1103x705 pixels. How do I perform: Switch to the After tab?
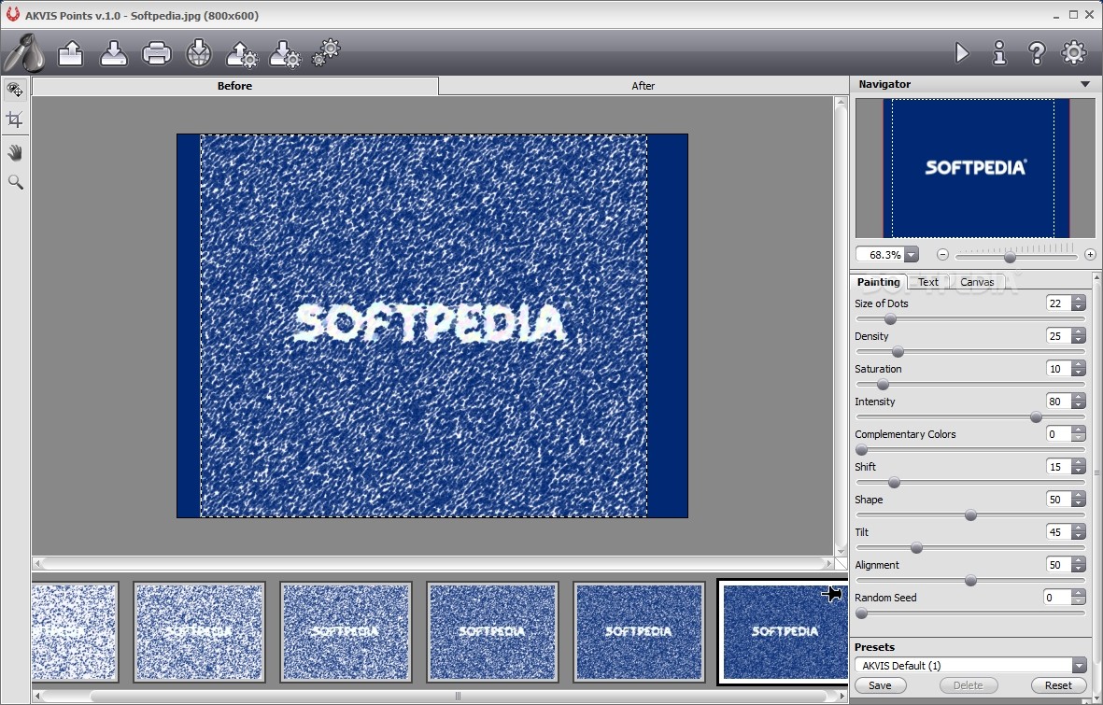click(x=643, y=86)
